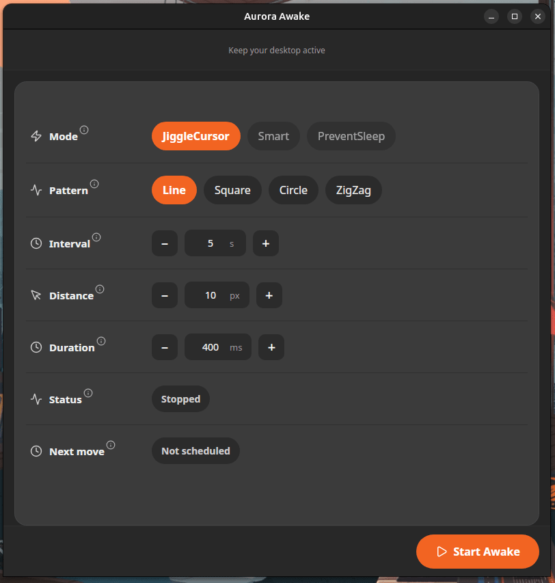Click the clock icon beside Interval
This screenshot has width=555, height=583.
point(36,243)
